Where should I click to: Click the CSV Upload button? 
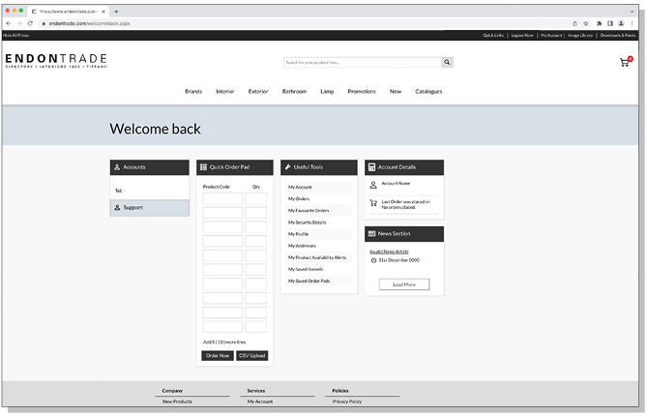[251, 356]
